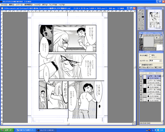Open the 編集(E) menu in main menu bar
This screenshot has width=165, height=132.
pyautogui.click(x=11, y=5)
